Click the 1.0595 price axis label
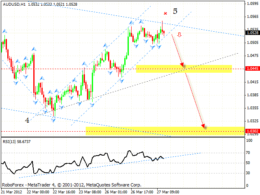 [x=253, y=4]
